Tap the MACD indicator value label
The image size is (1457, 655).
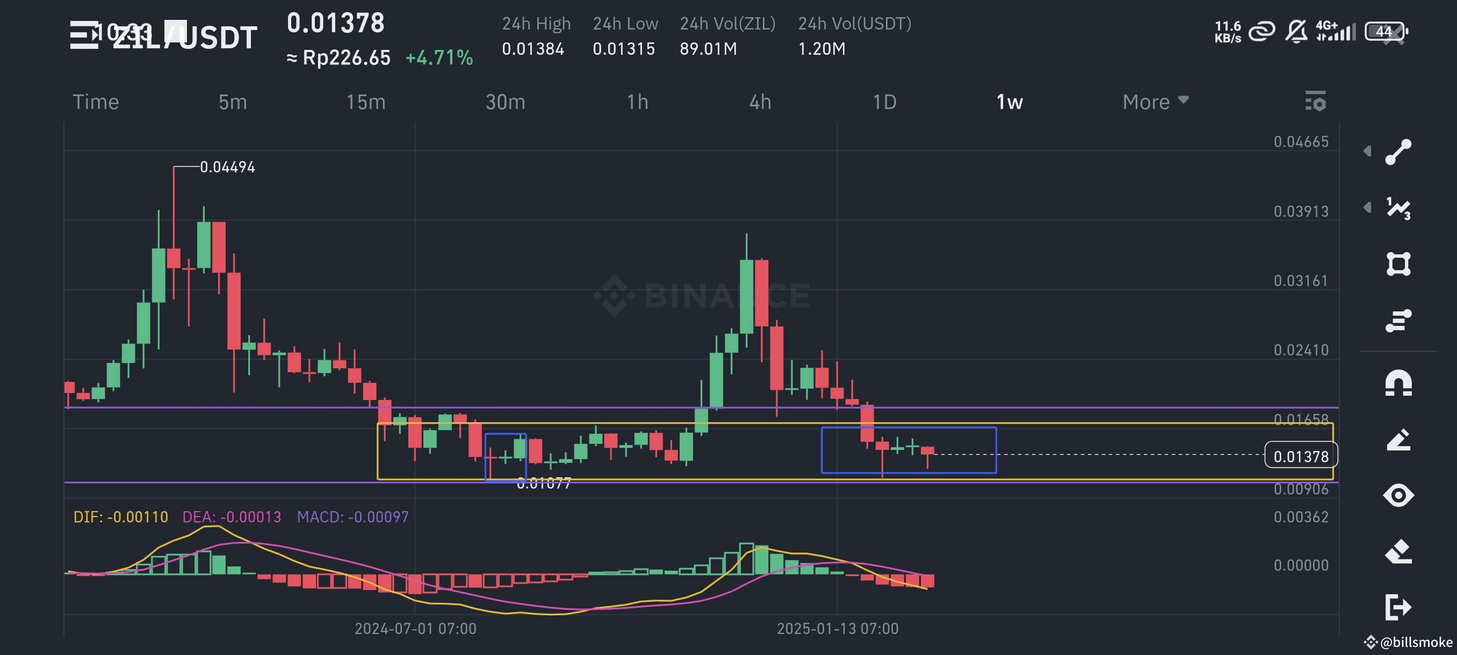(x=352, y=517)
